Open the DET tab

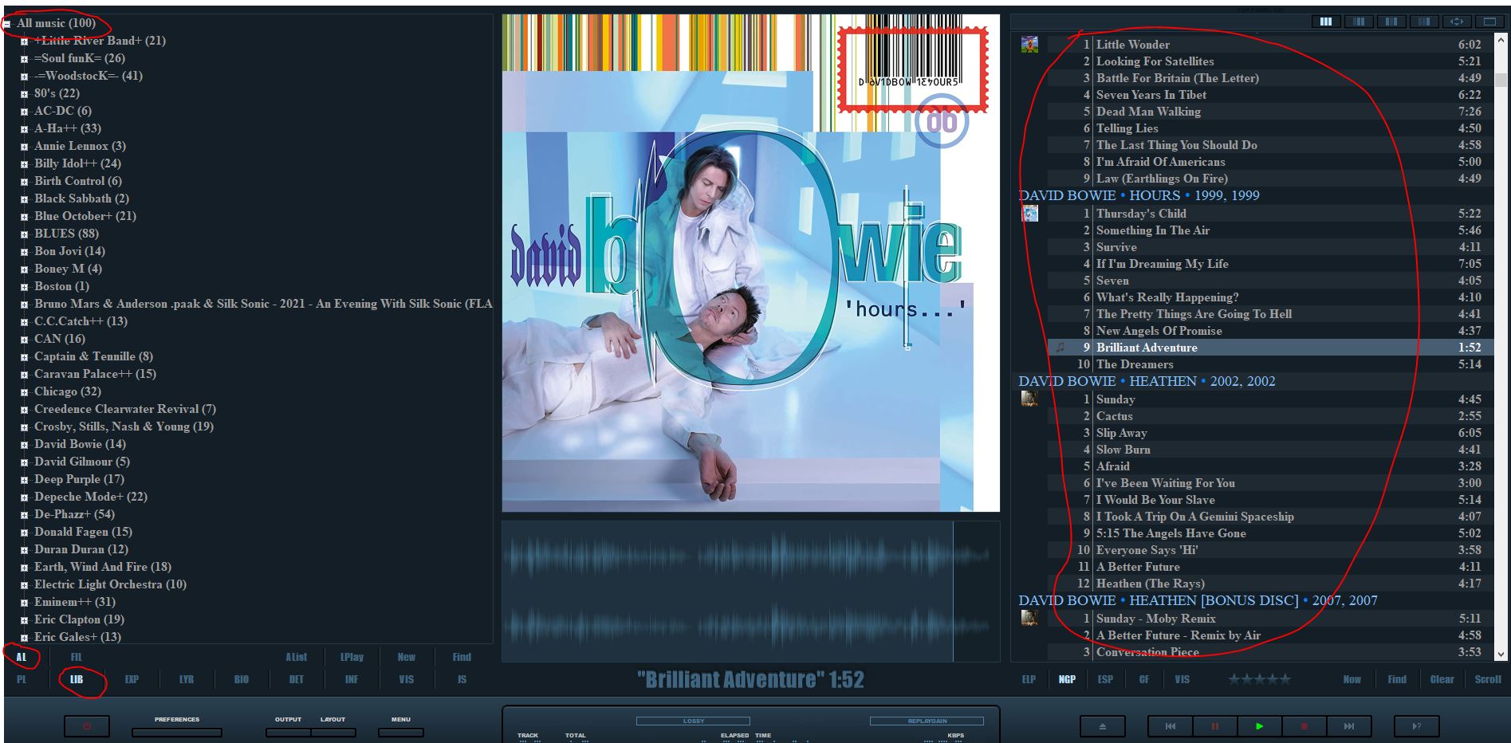tap(297, 679)
